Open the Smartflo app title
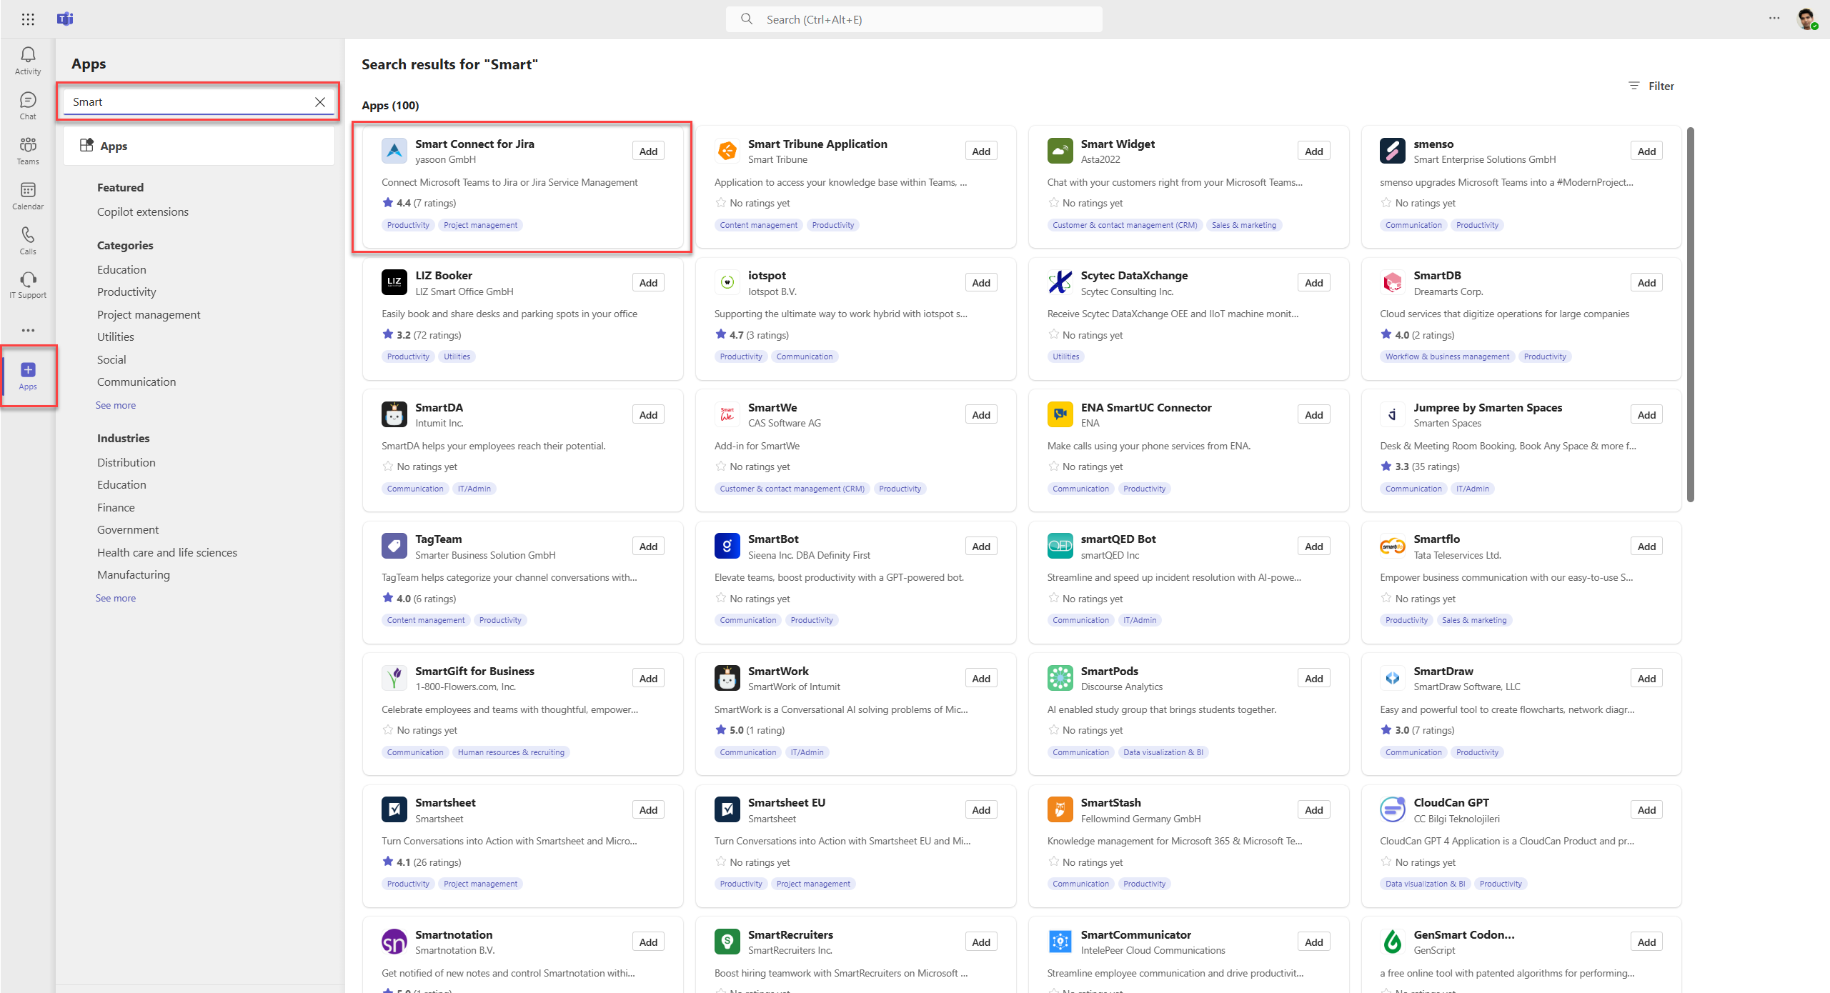The image size is (1830, 993). click(1436, 539)
